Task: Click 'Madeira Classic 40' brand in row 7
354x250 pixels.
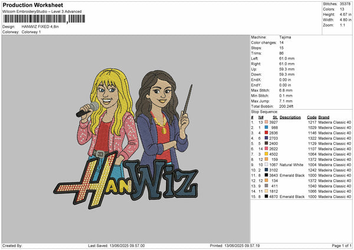Action: click(335, 154)
